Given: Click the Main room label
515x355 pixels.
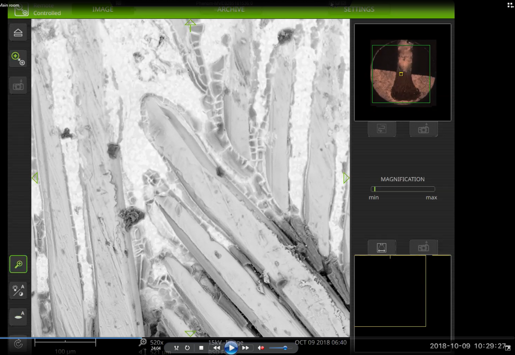Looking at the screenshot, I should pyautogui.click(x=9, y=5).
